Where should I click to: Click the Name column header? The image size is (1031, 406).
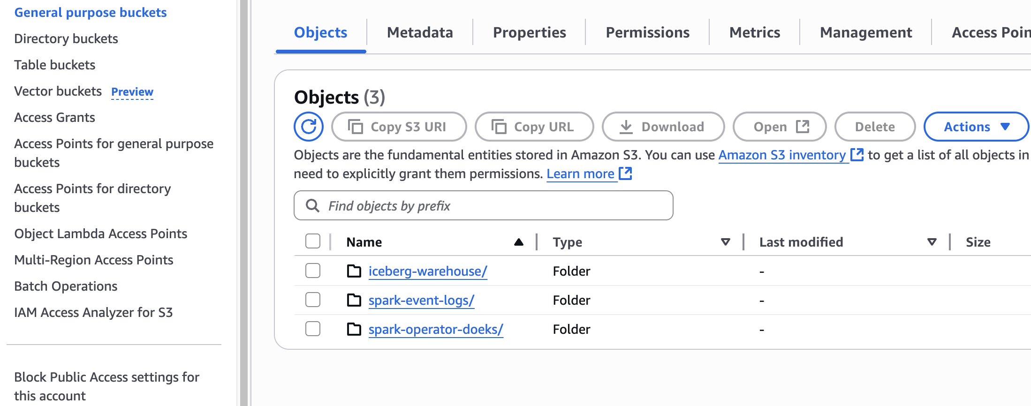(364, 242)
